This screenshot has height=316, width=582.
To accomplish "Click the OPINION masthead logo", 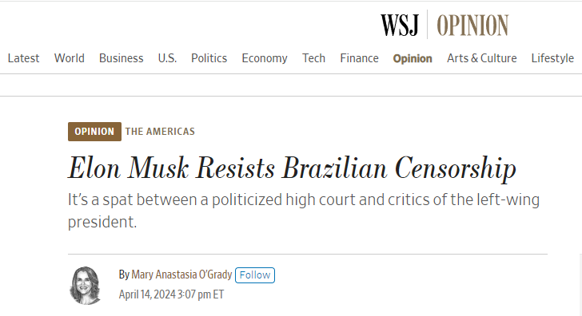I will tap(472, 26).
